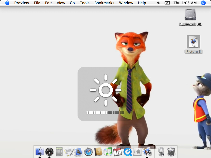Launch Safari compass icon in Dock
This screenshot has height=158, width=211.
pyautogui.click(x=88, y=152)
